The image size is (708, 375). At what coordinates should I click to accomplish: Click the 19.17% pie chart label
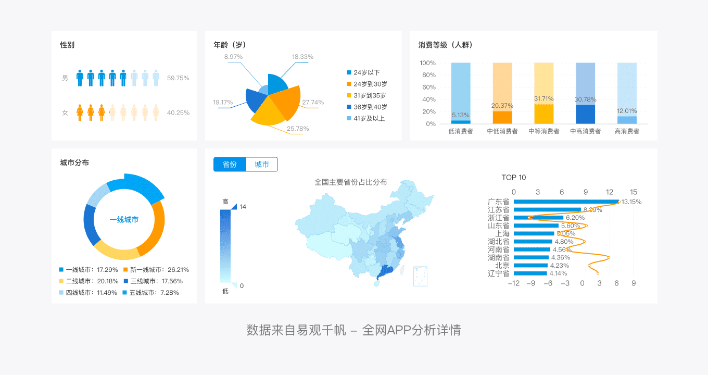point(223,103)
